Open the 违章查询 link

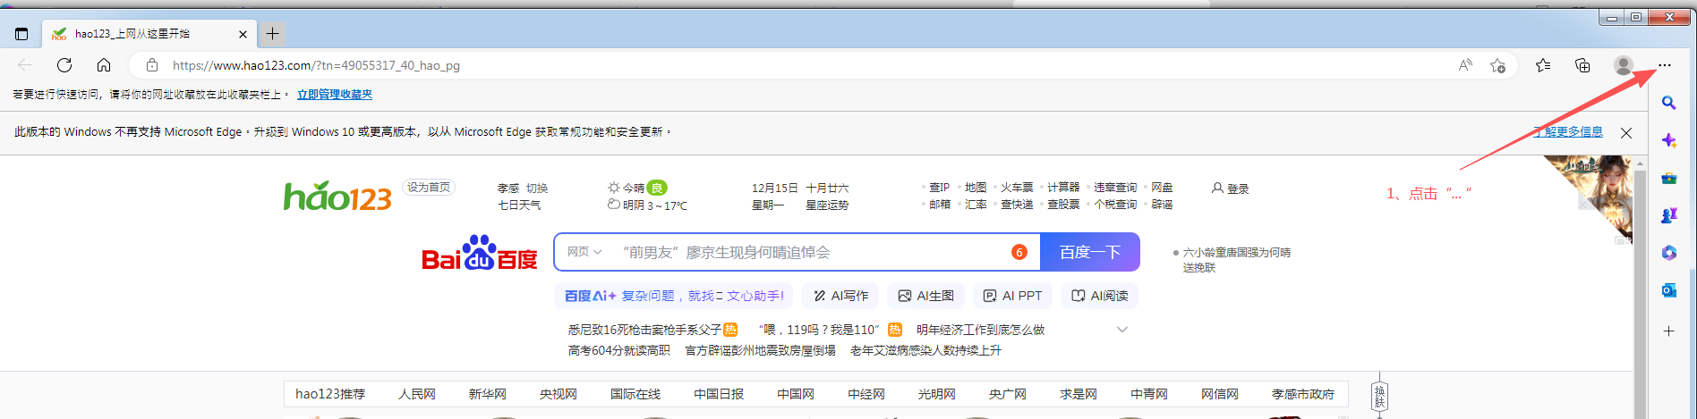coord(1115,188)
